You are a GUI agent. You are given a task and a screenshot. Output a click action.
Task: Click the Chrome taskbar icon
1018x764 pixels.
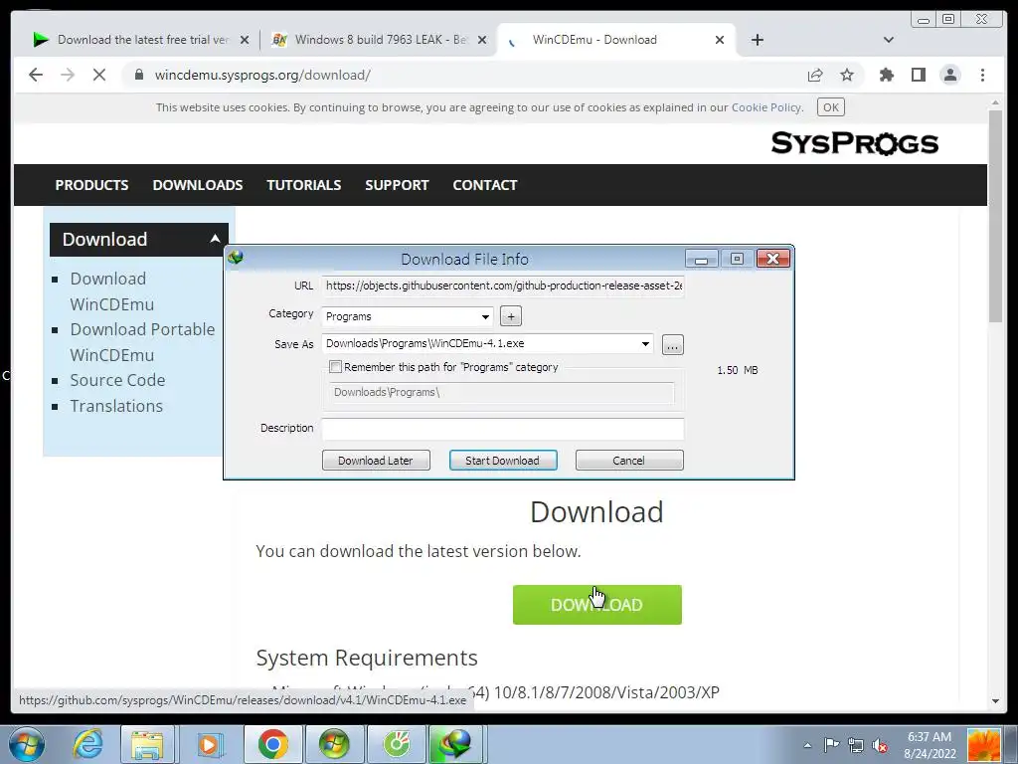pyautogui.click(x=272, y=744)
